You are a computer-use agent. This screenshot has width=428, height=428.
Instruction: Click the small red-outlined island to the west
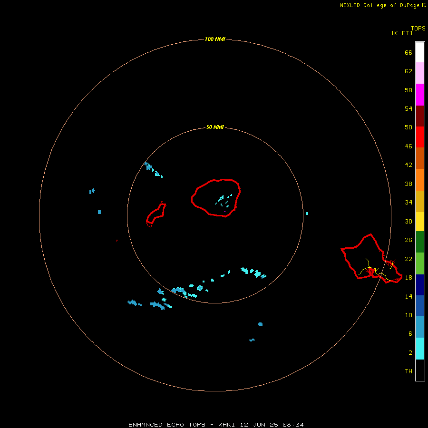click(x=156, y=214)
